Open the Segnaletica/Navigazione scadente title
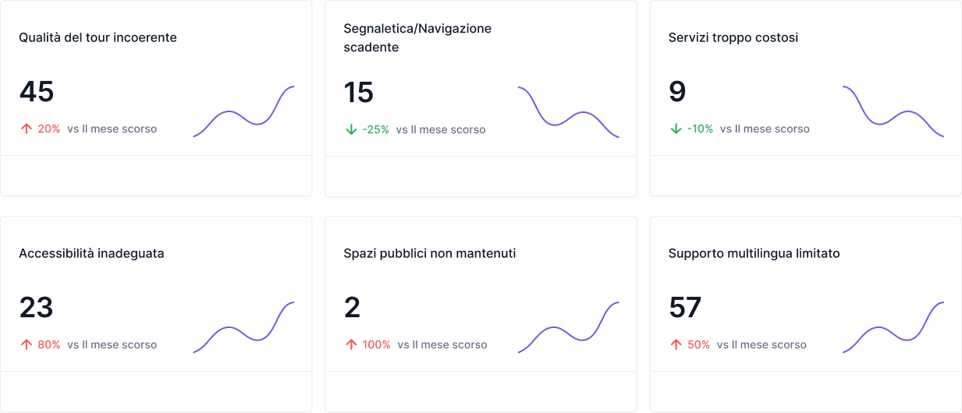This screenshot has height=413, width=962. click(417, 38)
